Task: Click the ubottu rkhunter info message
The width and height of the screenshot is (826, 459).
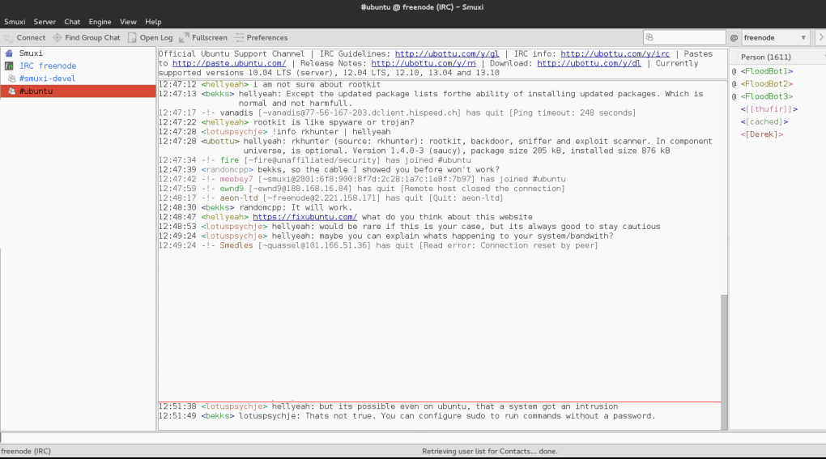Action: click(x=435, y=146)
